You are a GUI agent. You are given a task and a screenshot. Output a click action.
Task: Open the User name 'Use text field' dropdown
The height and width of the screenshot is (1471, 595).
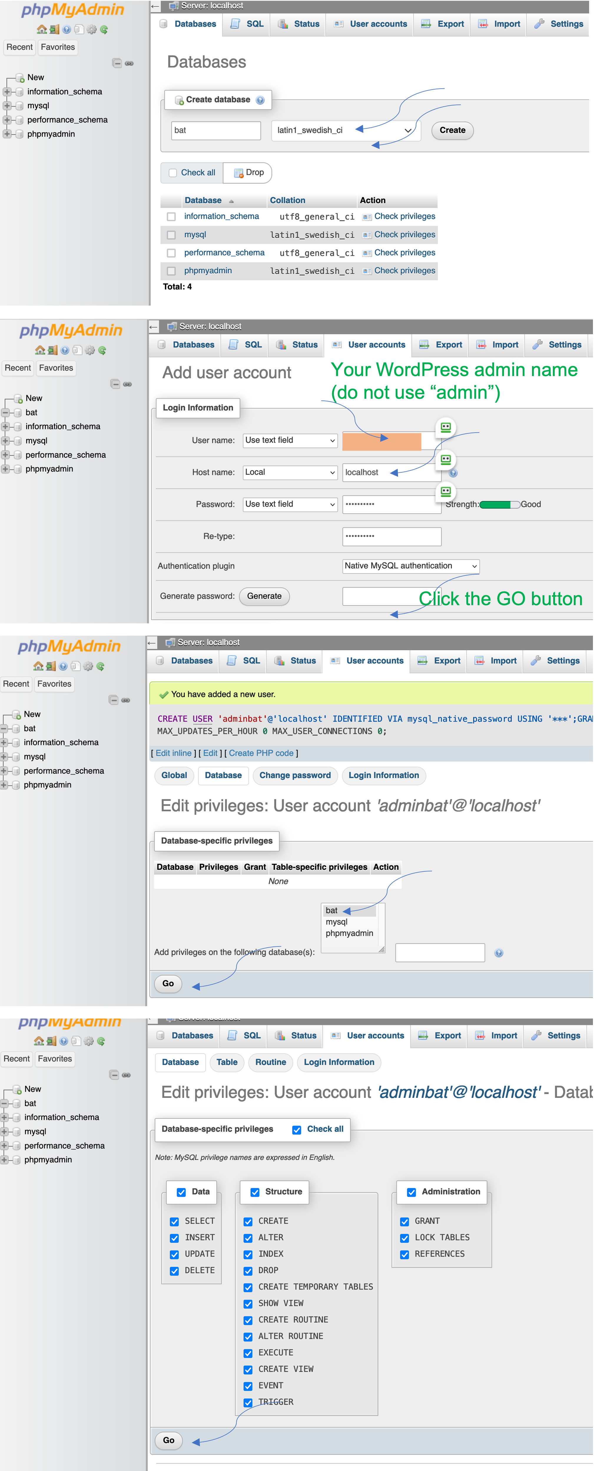tap(291, 440)
